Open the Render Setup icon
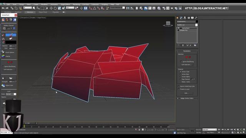 (x=164, y=8)
